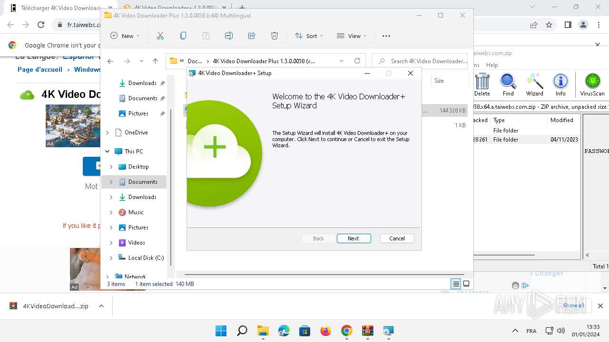Open Chrome profile icon
The width and height of the screenshot is (609, 342).
583,25
